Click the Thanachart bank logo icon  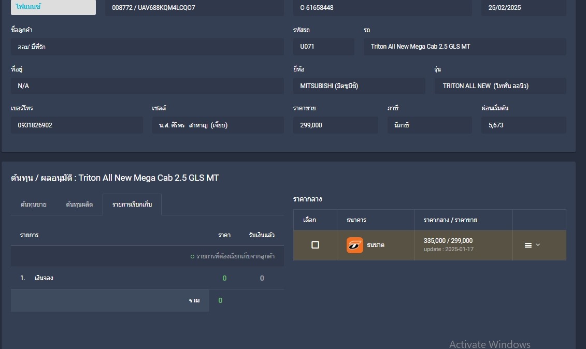pos(355,245)
